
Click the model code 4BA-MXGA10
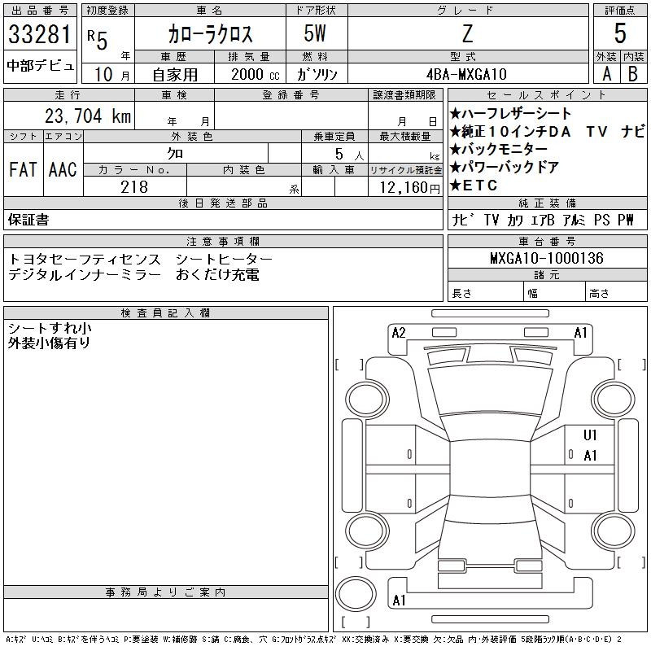click(x=466, y=74)
